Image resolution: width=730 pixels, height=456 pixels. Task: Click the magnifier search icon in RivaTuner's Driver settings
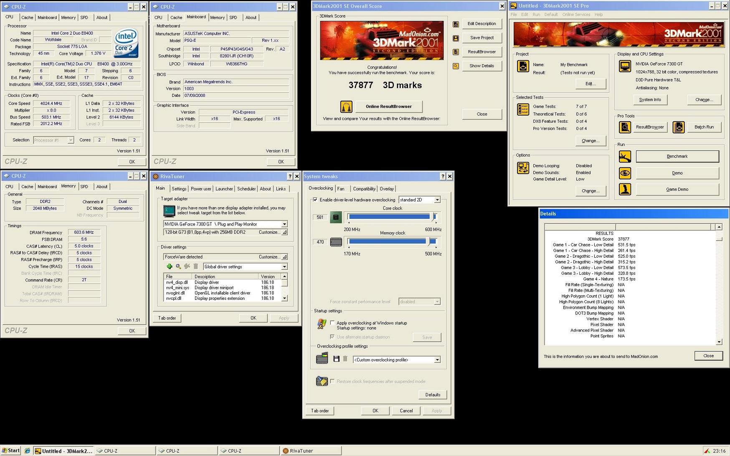point(178,266)
